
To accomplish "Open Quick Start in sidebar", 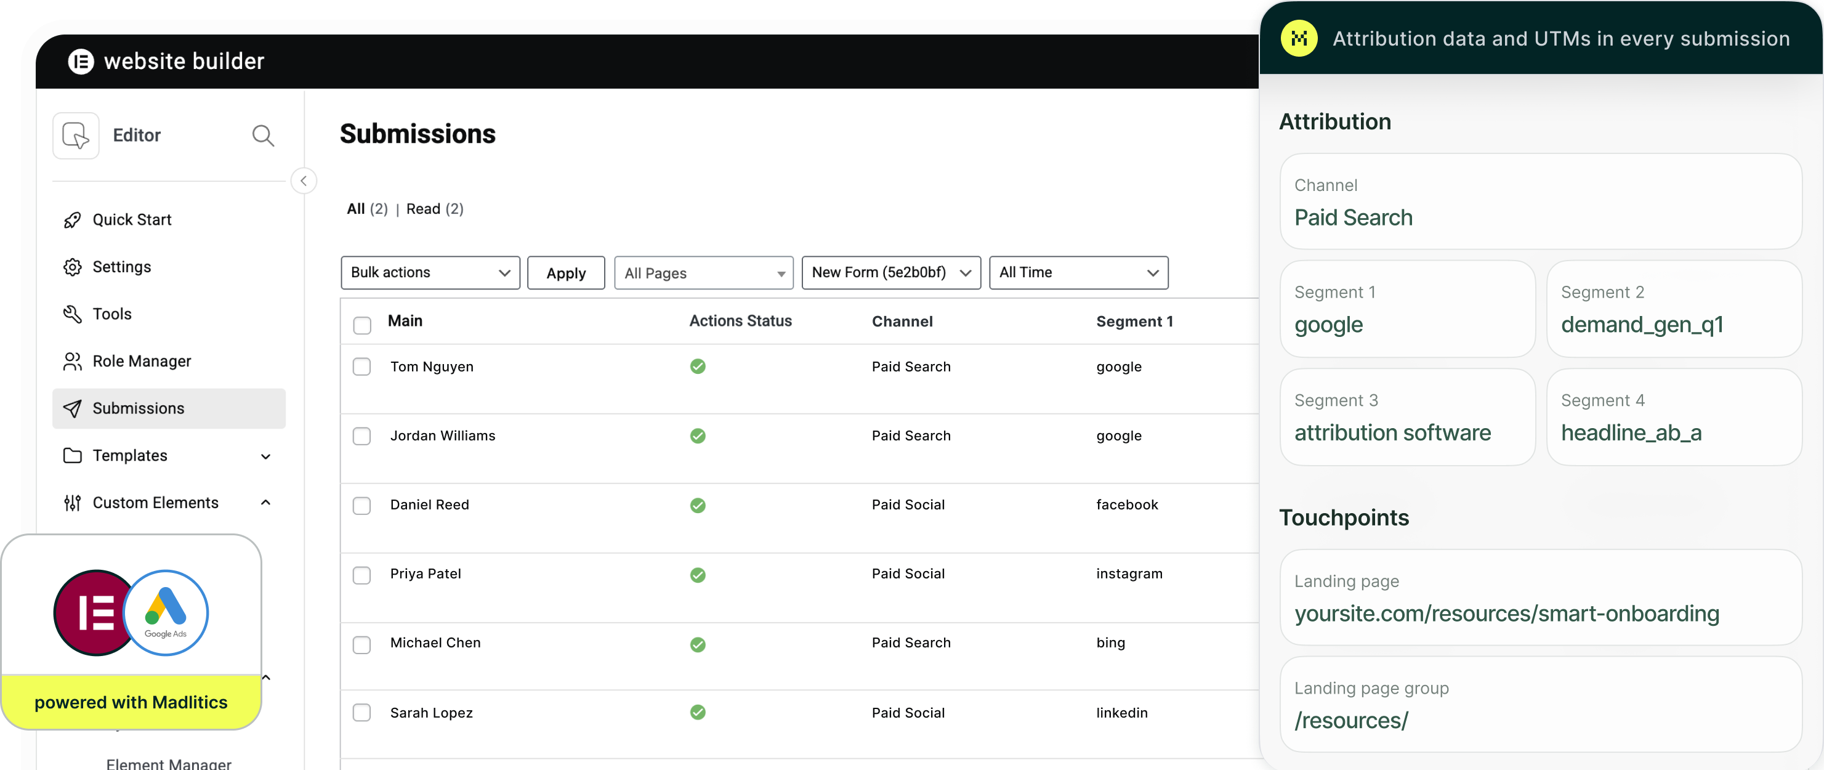I will (169, 221).
